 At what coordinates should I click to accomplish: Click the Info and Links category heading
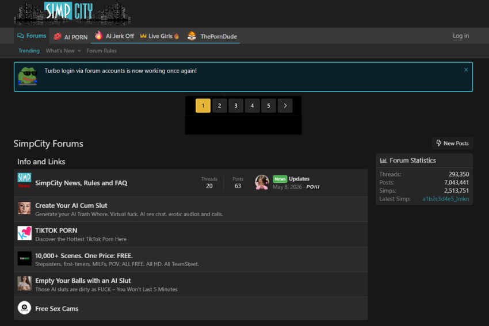[x=41, y=162]
